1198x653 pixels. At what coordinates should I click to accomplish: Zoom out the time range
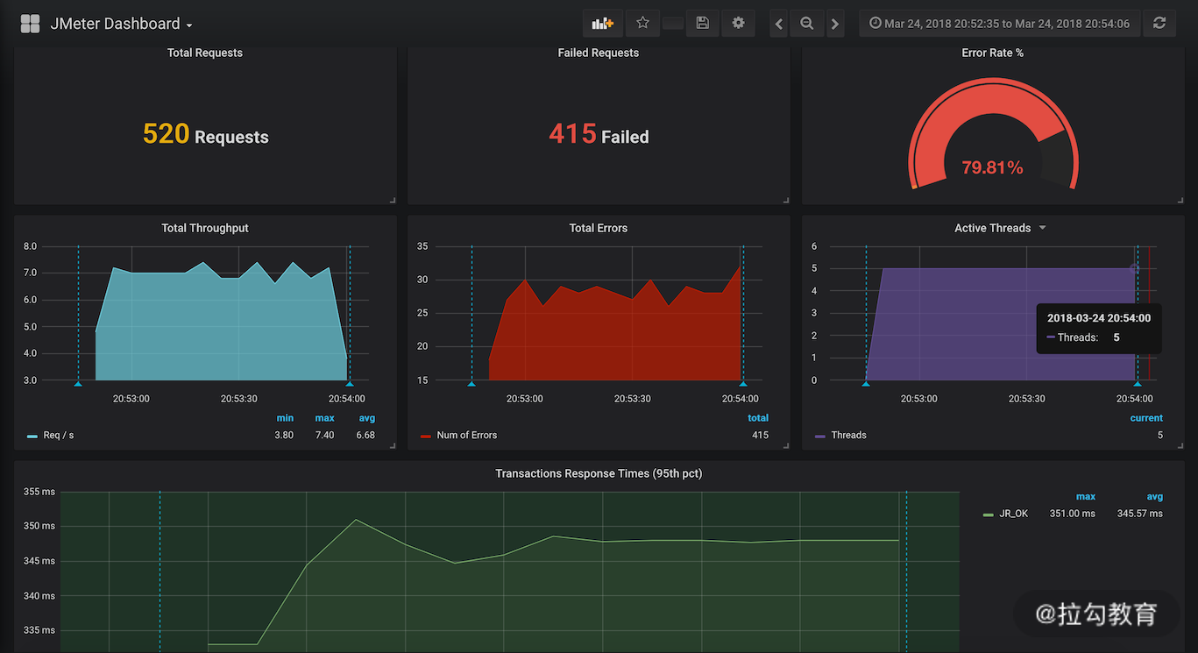point(807,24)
